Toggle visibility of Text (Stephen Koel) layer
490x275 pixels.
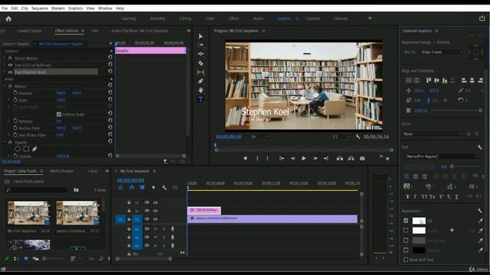[x=10, y=72]
